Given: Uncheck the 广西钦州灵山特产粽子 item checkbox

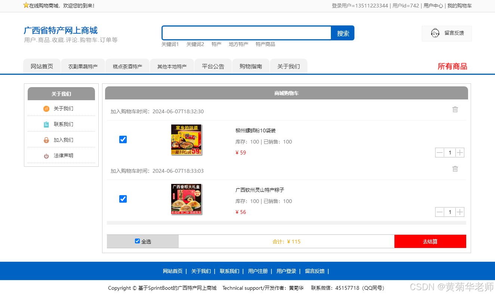Looking at the screenshot, I should click(123, 199).
